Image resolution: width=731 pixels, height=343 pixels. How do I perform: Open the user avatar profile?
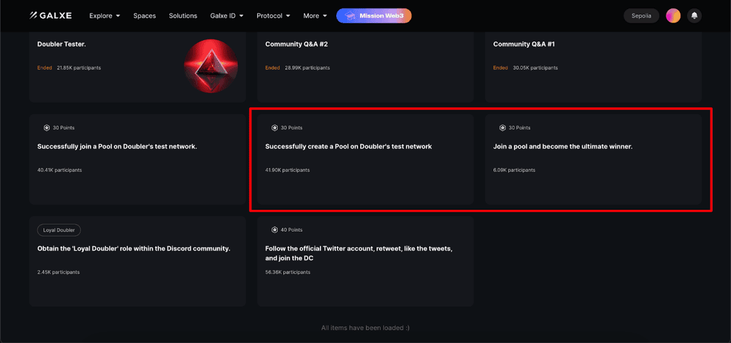[673, 16]
